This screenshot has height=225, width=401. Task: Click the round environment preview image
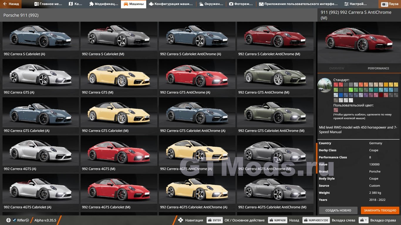pos(325,85)
